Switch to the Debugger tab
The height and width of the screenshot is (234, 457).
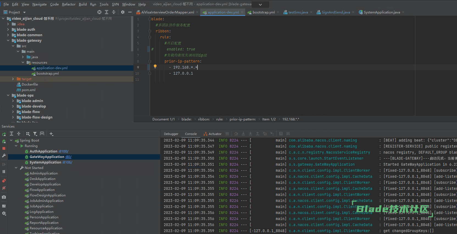coord(171,134)
